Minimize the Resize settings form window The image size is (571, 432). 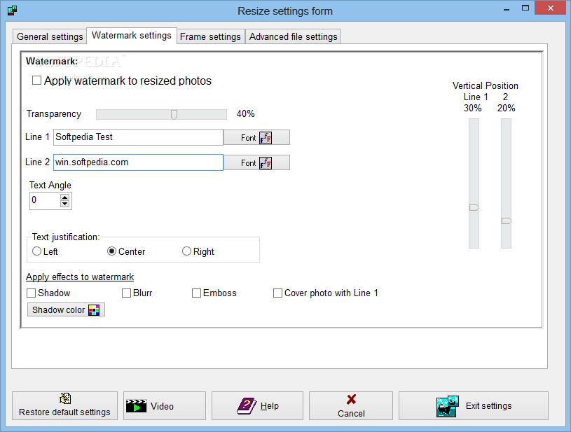506,8
